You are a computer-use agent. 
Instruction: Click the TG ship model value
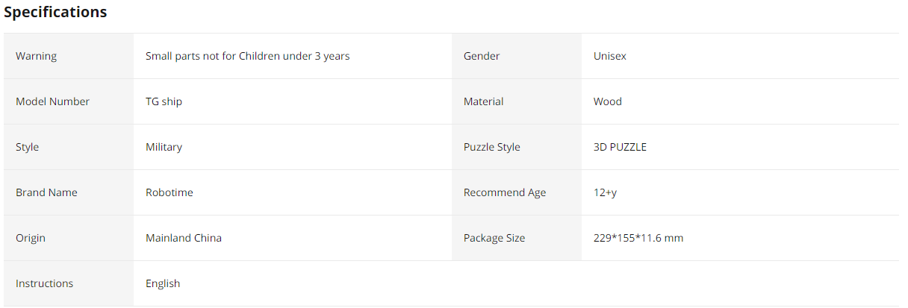[164, 101]
